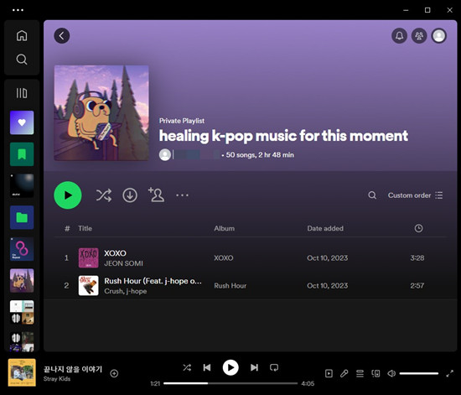Image resolution: width=461 pixels, height=395 pixels.
Task: Open Liked Songs heart tile
Action: point(22,122)
